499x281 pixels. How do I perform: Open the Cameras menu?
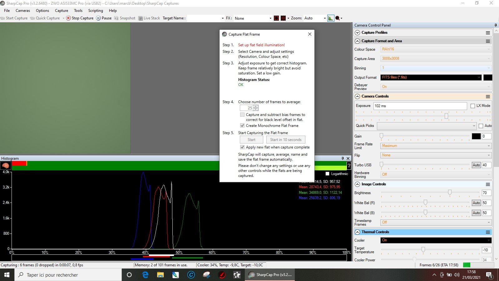(x=23, y=11)
